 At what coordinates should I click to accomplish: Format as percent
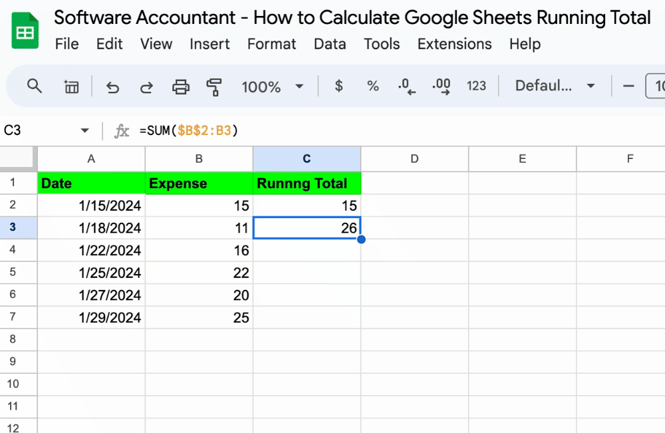point(373,86)
